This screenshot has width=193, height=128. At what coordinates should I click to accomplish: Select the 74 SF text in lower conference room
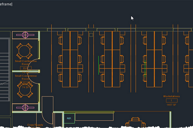point(26,87)
